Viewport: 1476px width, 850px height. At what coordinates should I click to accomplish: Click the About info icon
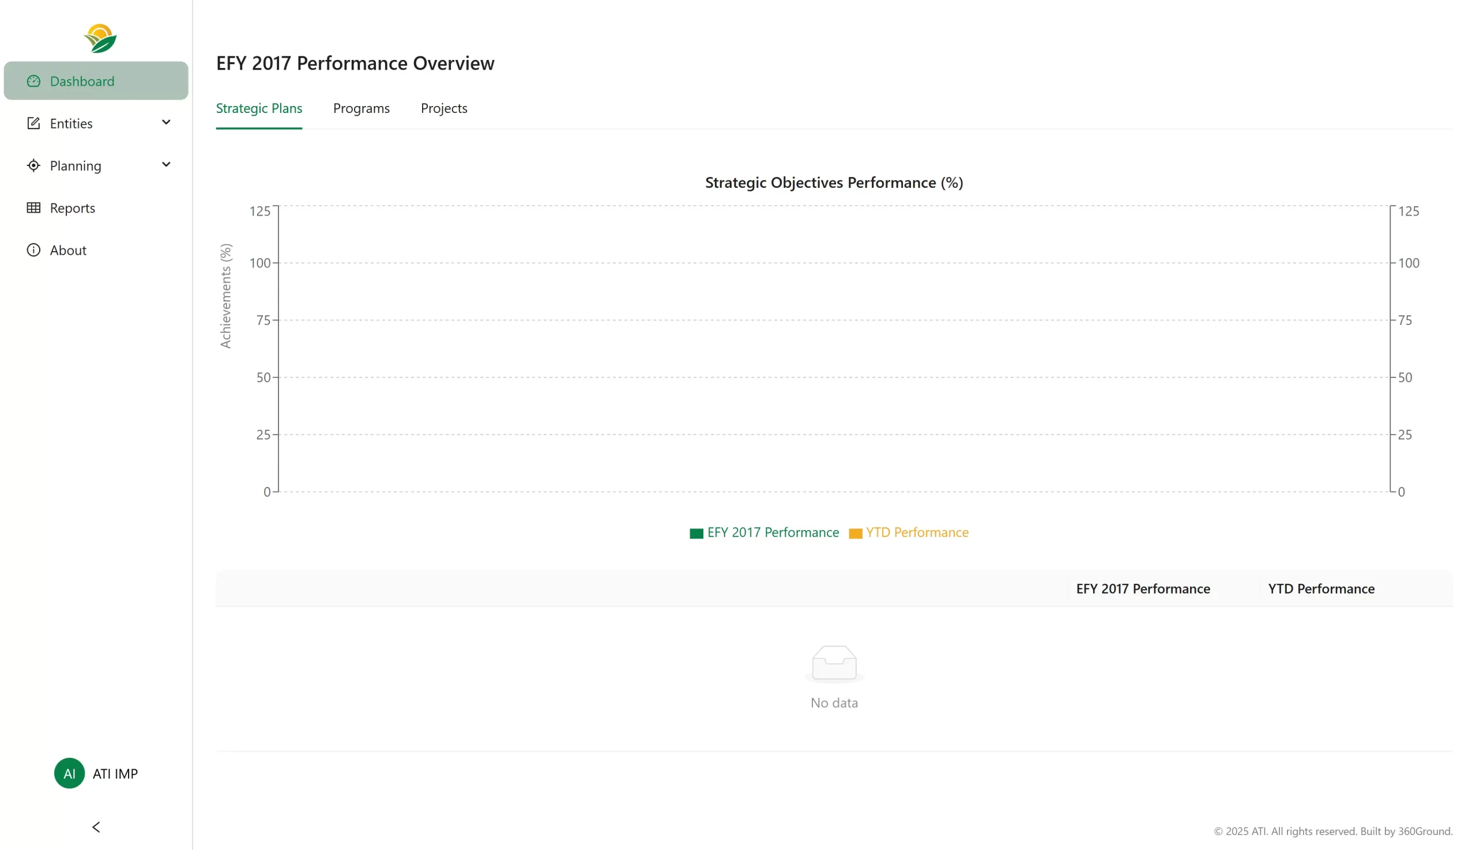tap(33, 250)
